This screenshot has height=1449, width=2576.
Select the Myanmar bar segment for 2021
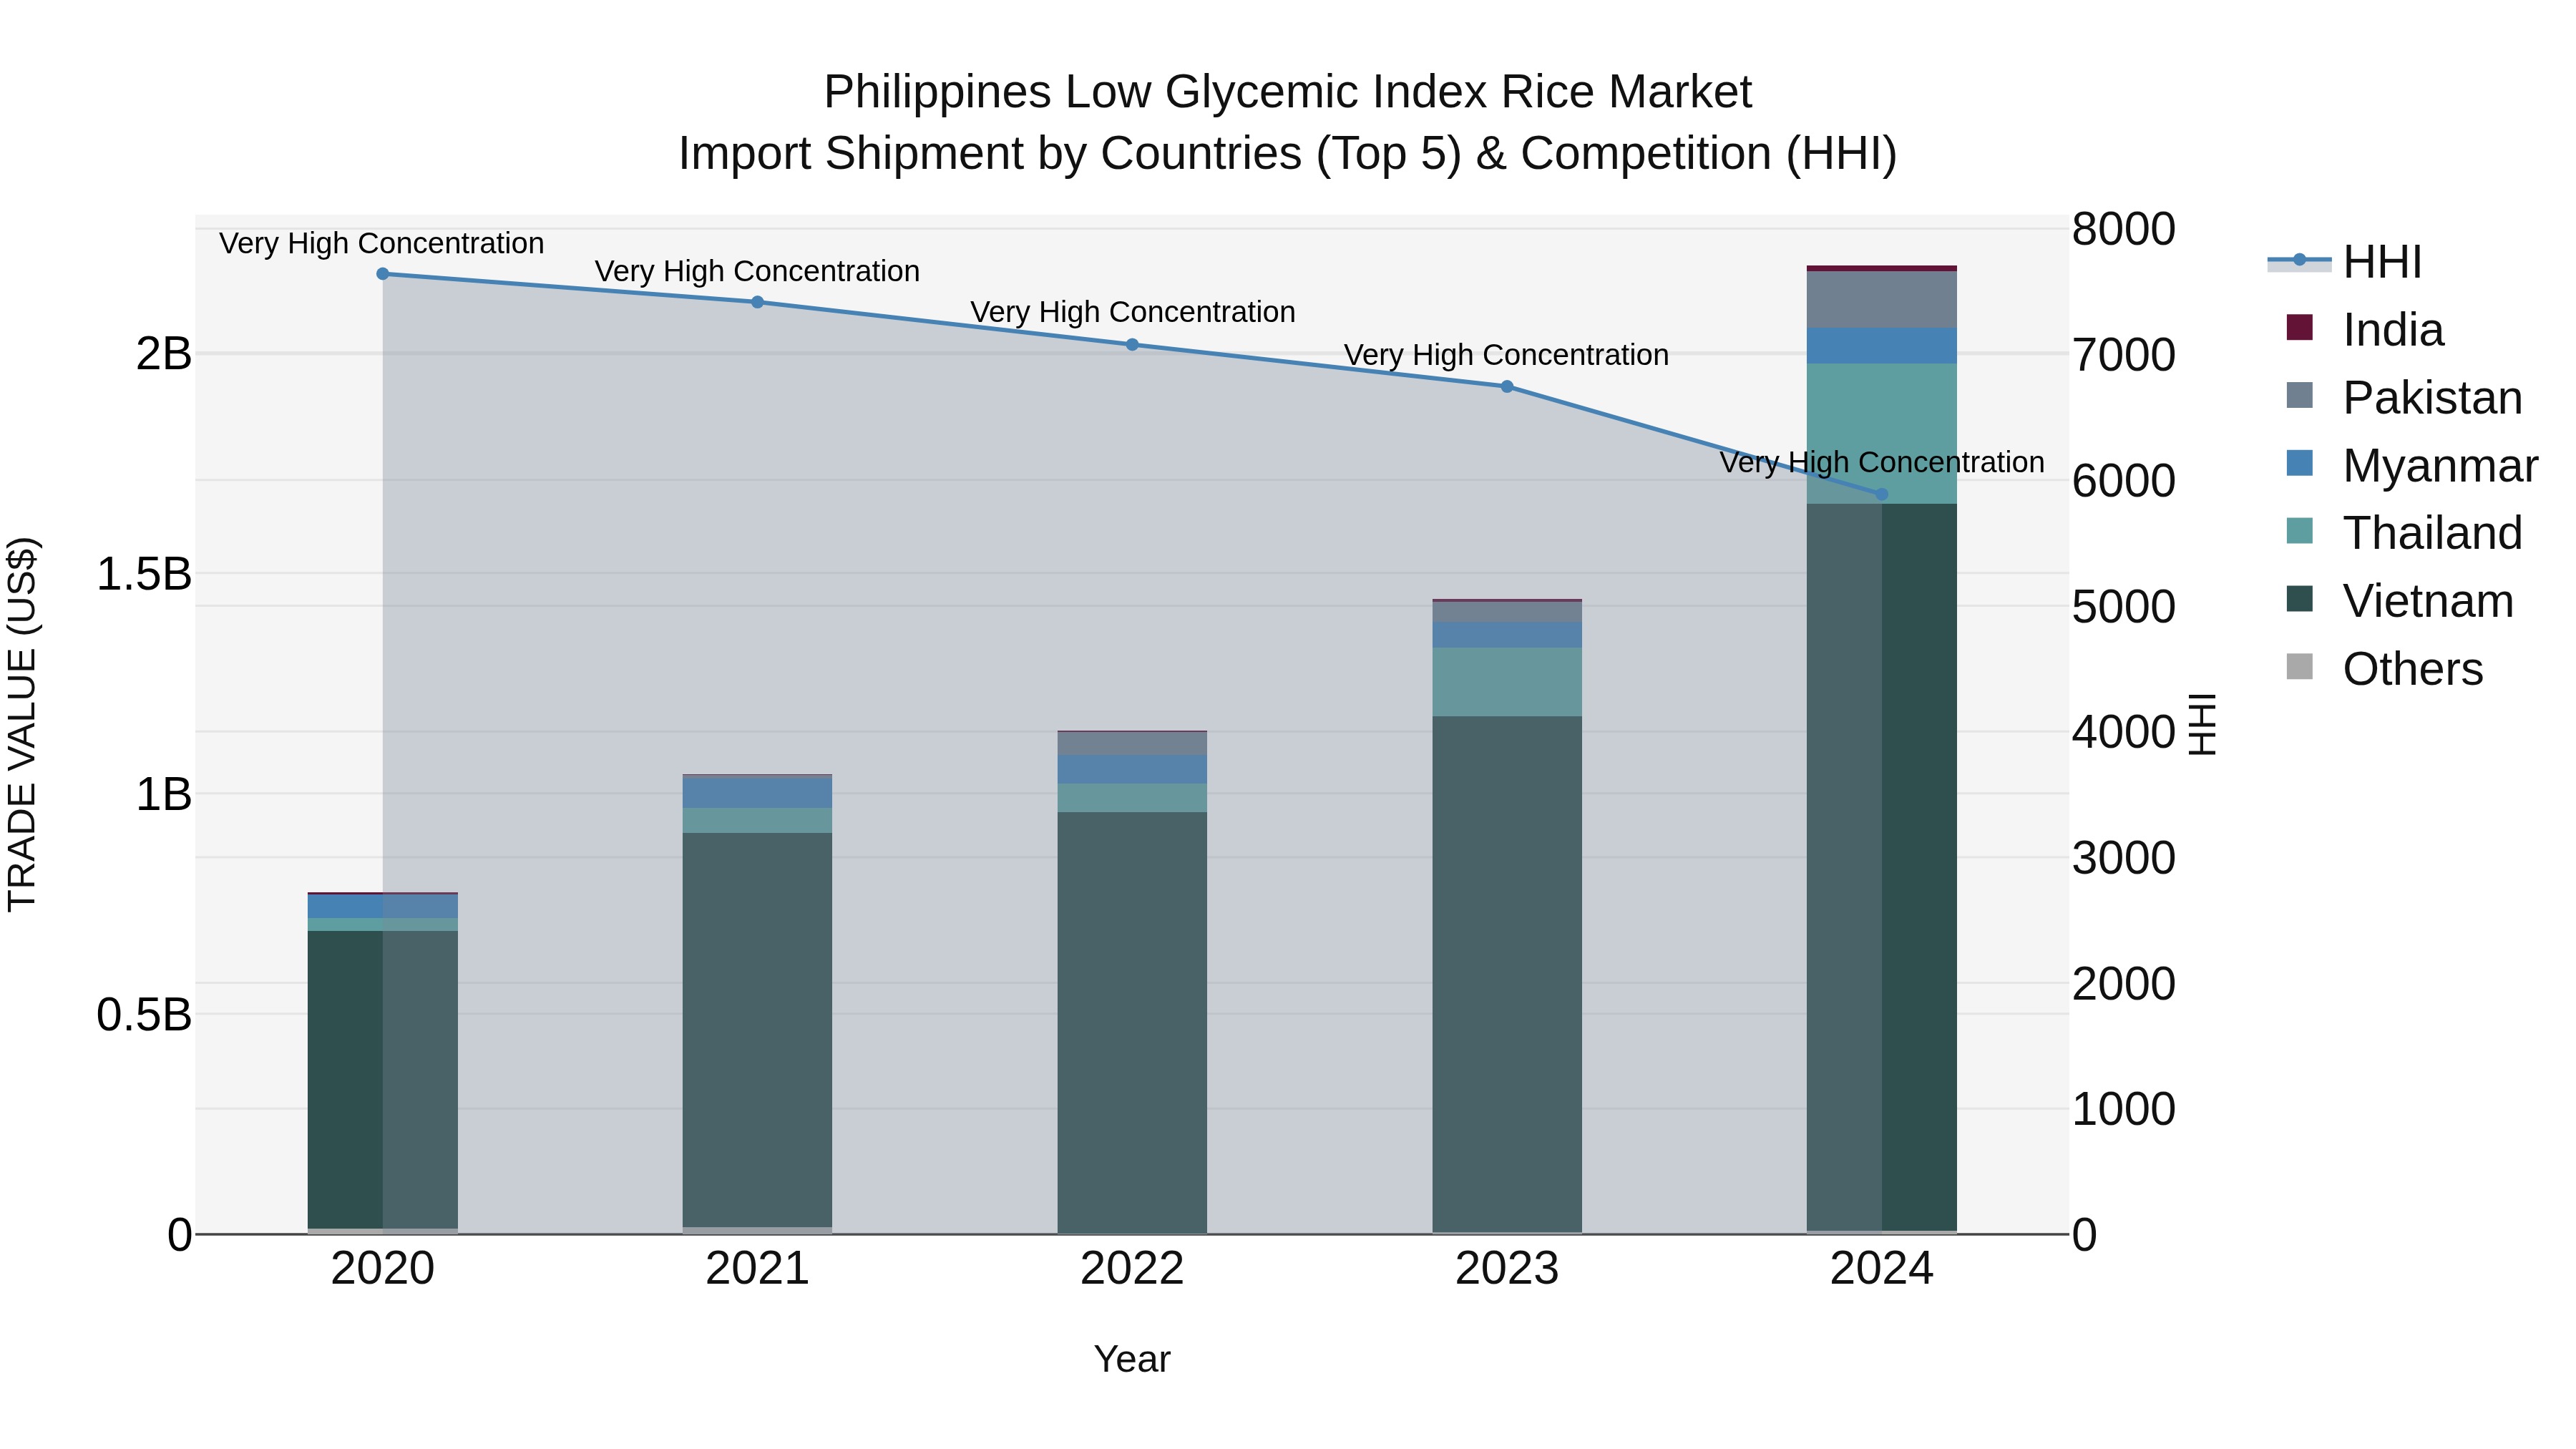click(x=757, y=793)
